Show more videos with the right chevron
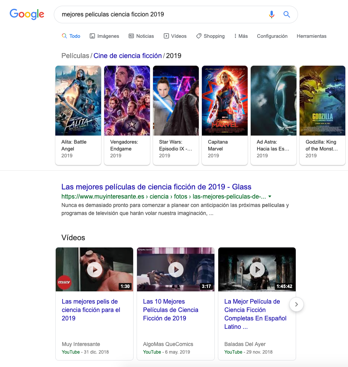 [296, 304]
